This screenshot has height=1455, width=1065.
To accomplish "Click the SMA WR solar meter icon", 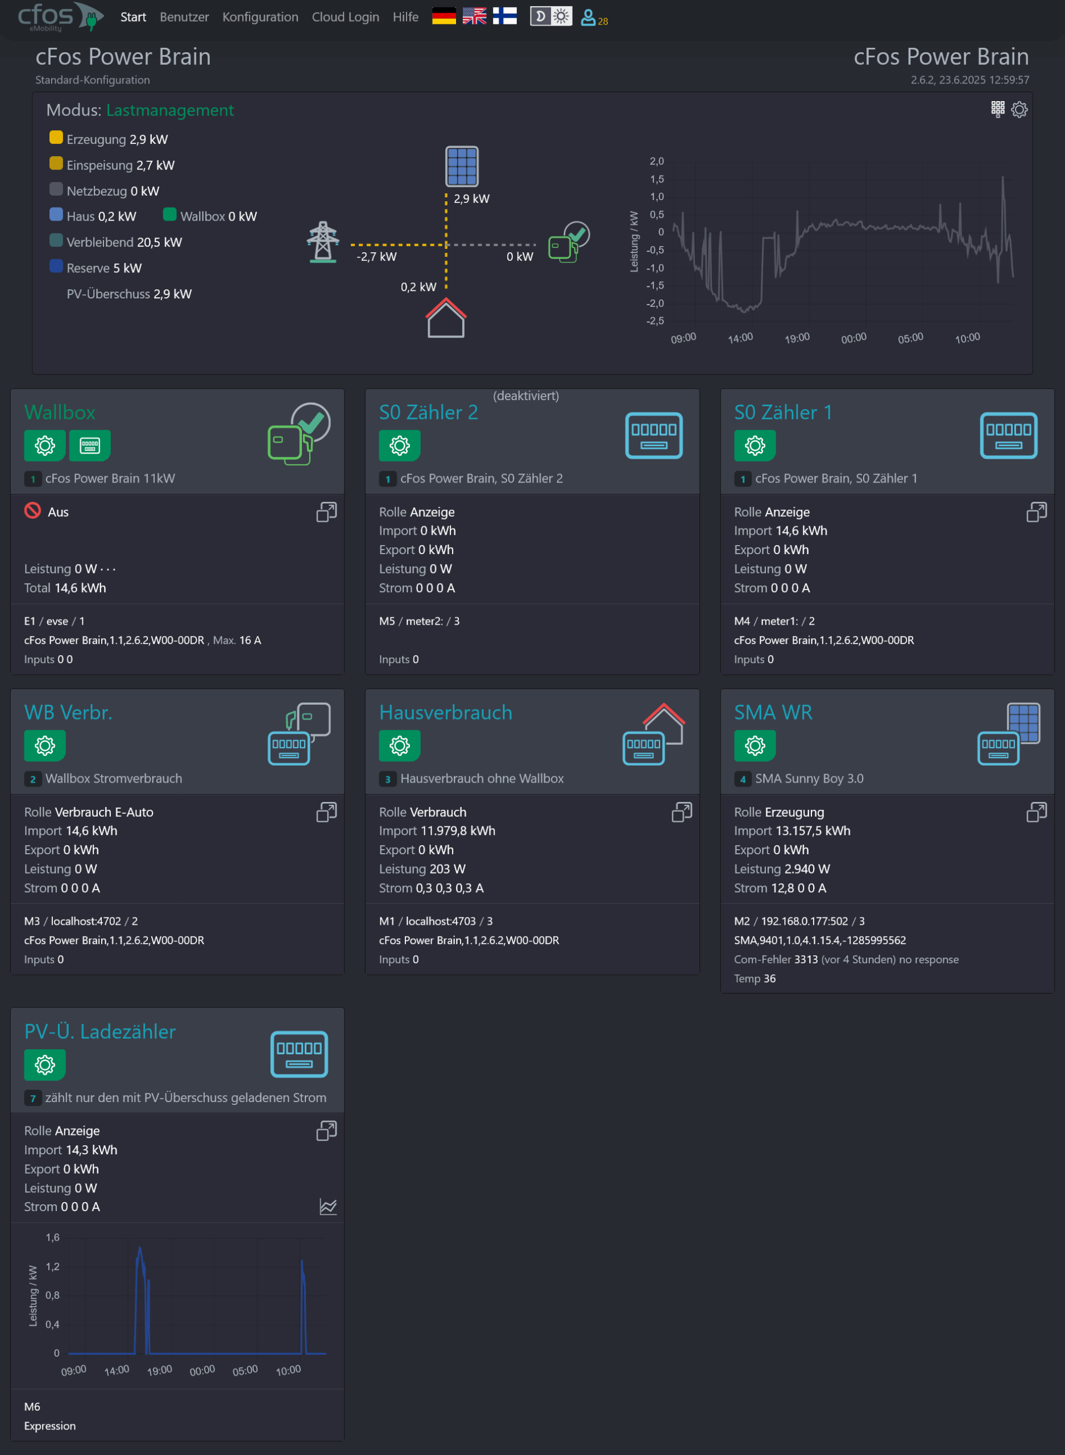I will pos(1008,734).
